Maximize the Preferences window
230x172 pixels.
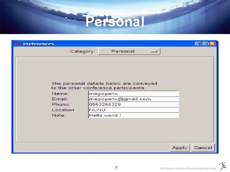coord(205,44)
